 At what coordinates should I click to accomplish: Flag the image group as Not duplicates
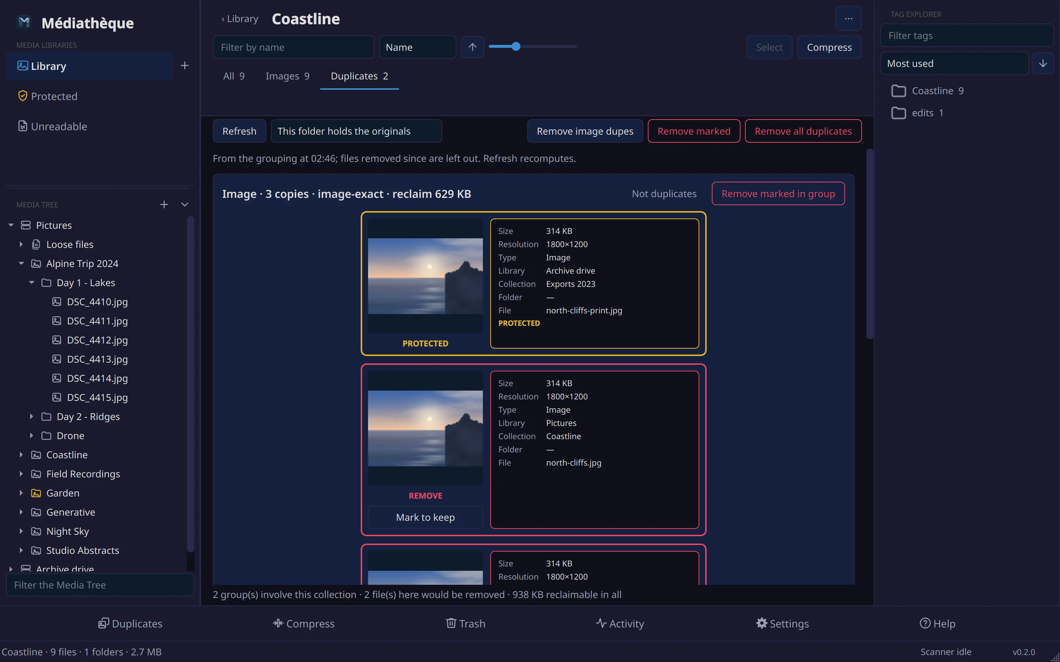point(664,193)
